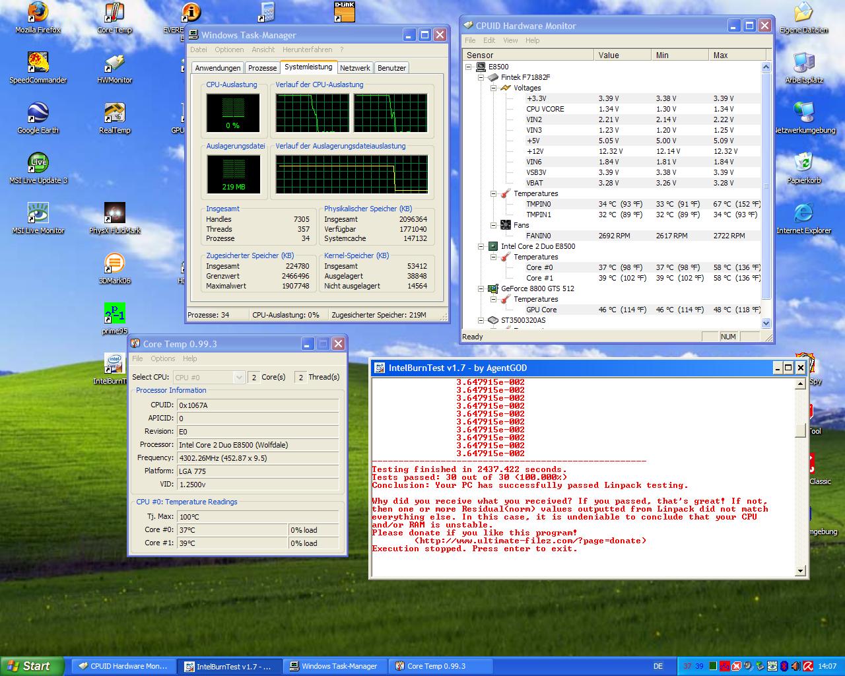Screen dimensions: 845x676
Task: Open the Mozilla Firefox desktop icon
Action: click(38, 18)
